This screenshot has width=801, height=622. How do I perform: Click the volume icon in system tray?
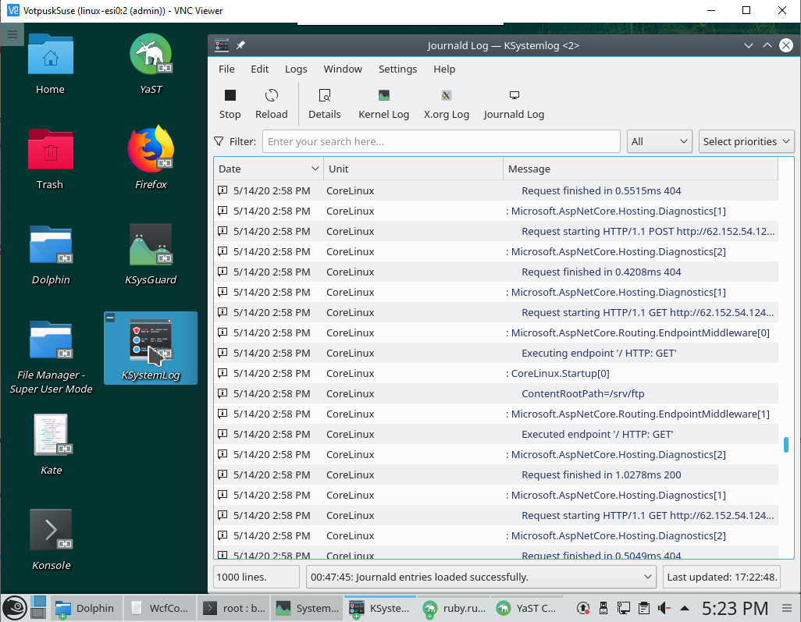point(664,608)
